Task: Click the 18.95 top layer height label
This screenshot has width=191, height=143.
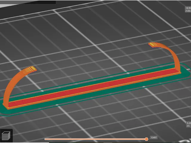Action: tap(188, 9)
